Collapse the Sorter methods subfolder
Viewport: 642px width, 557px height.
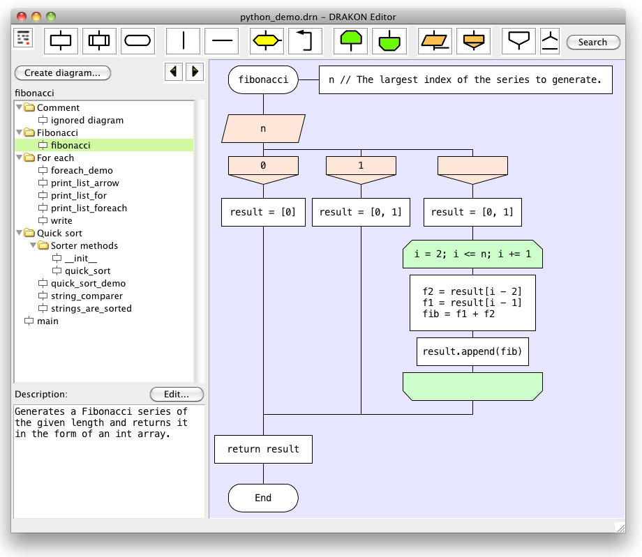pos(33,246)
